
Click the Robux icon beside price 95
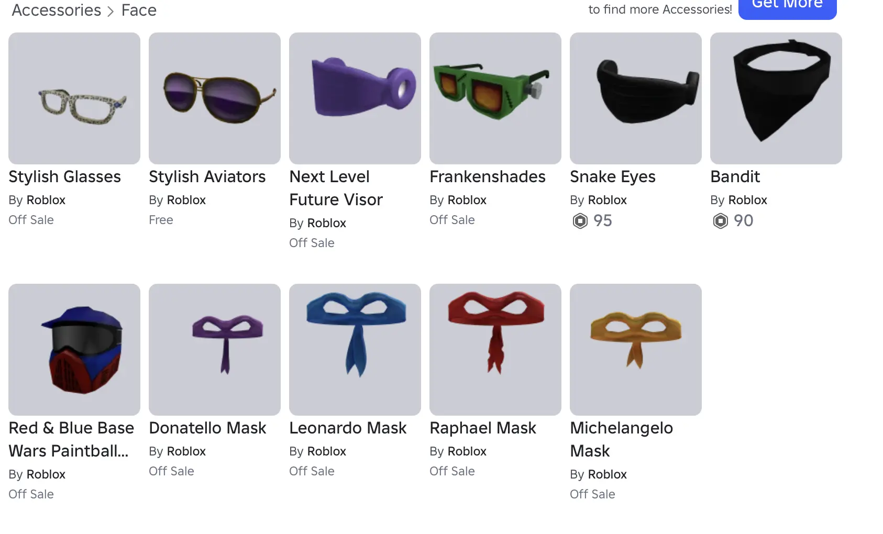[580, 221]
